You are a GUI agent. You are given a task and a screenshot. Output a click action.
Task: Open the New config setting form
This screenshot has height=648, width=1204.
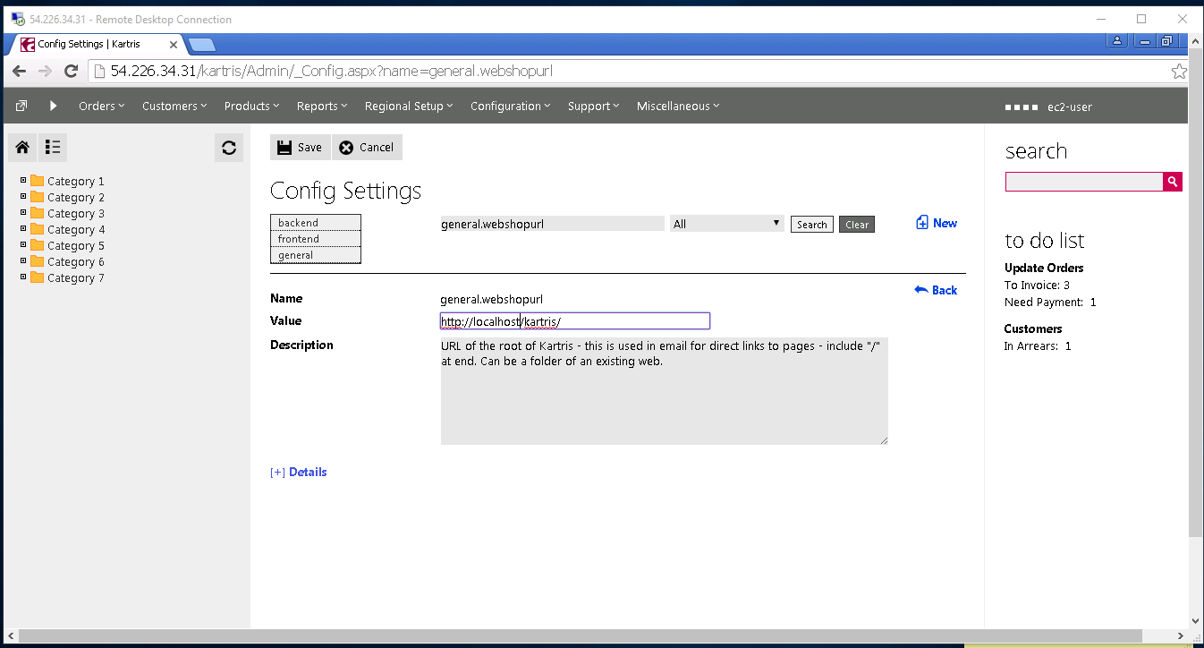936,222
